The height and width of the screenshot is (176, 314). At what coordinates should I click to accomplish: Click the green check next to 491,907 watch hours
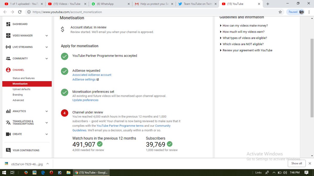tap(100, 144)
